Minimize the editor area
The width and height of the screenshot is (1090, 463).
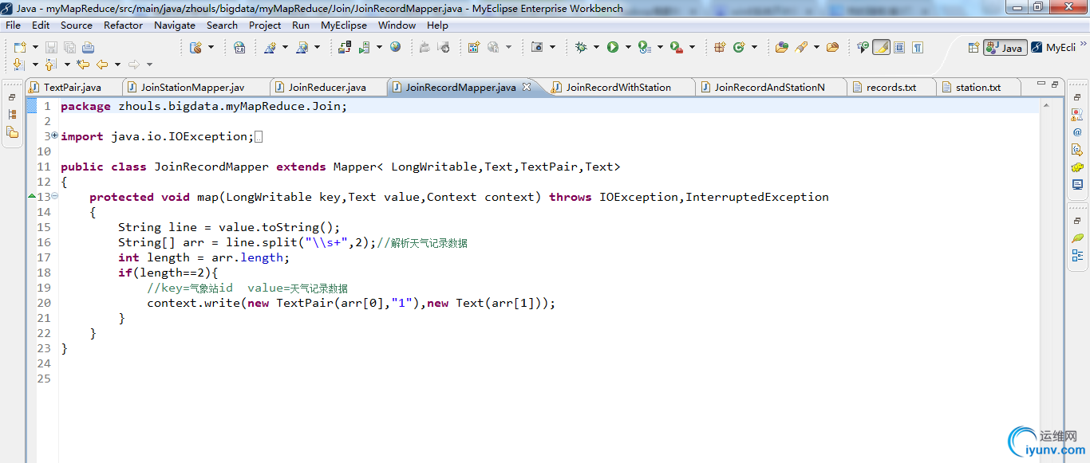tap(1041, 84)
